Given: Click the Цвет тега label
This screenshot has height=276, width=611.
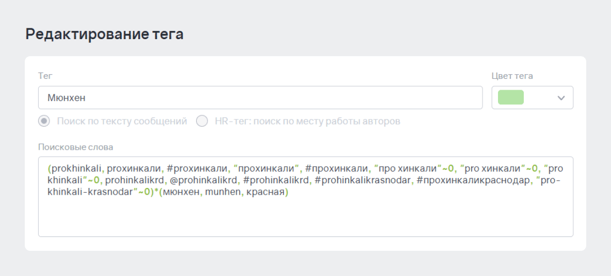Looking at the screenshot, I should click(512, 76).
